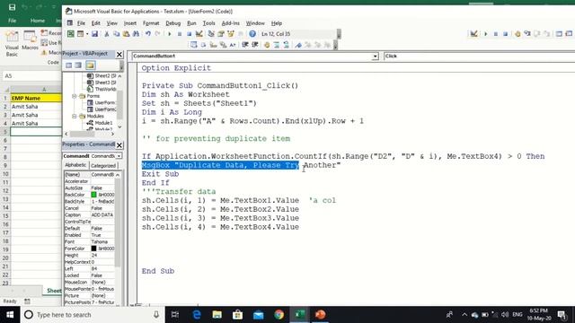Click the Insert UserForm toolbar icon
575x323 pixels.
coord(80,34)
